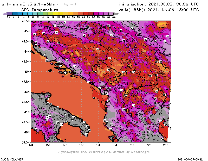The image size is (208, 161).
Task: Click the pale purple swatch between 30 and 32
Action: pyautogui.click(x=111, y=14)
